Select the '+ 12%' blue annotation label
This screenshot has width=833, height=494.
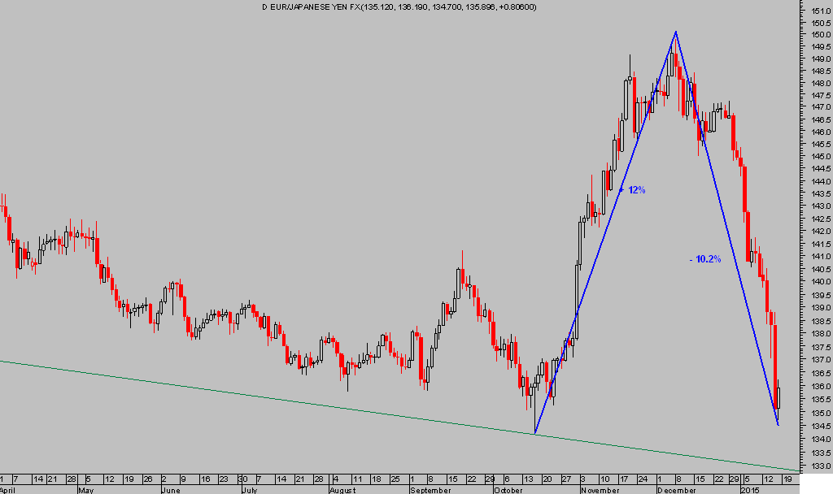pos(633,190)
